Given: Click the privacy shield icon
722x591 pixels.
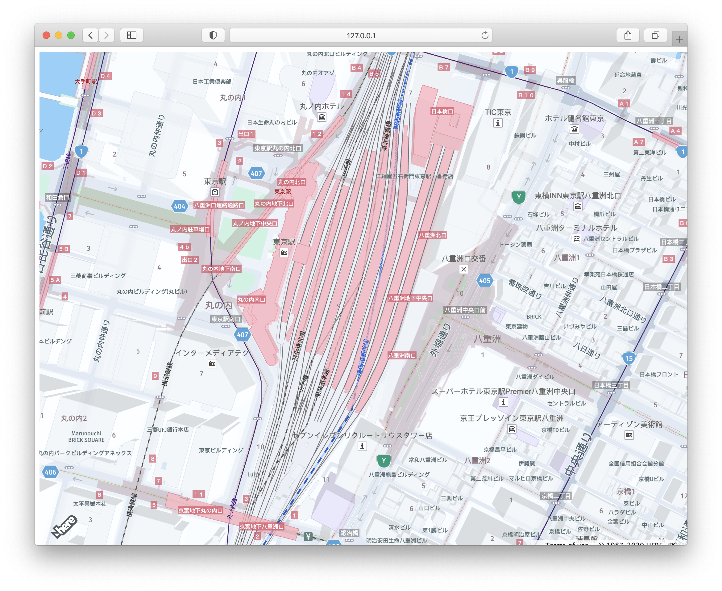Looking at the screenshot, I should tap(213, 35).
